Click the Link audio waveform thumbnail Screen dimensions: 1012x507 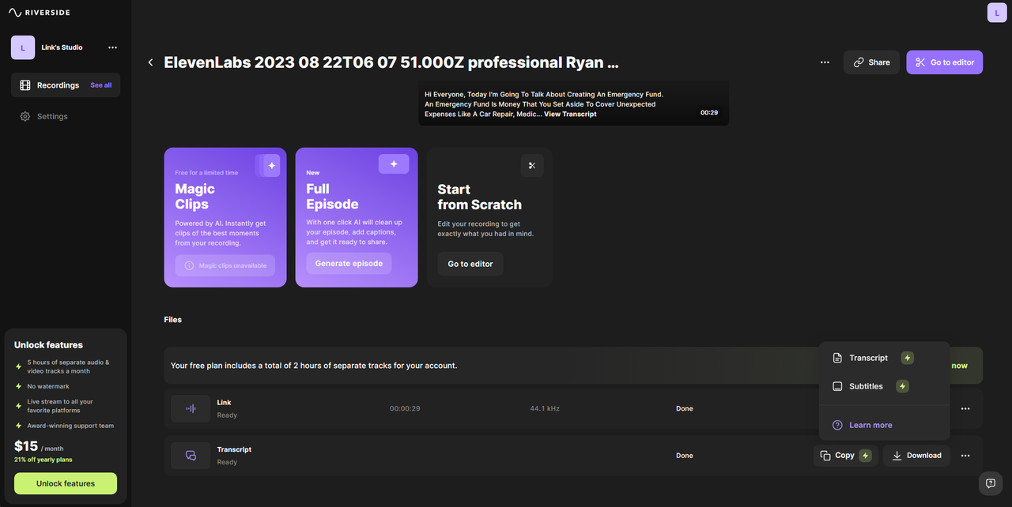tap(191, 408)
